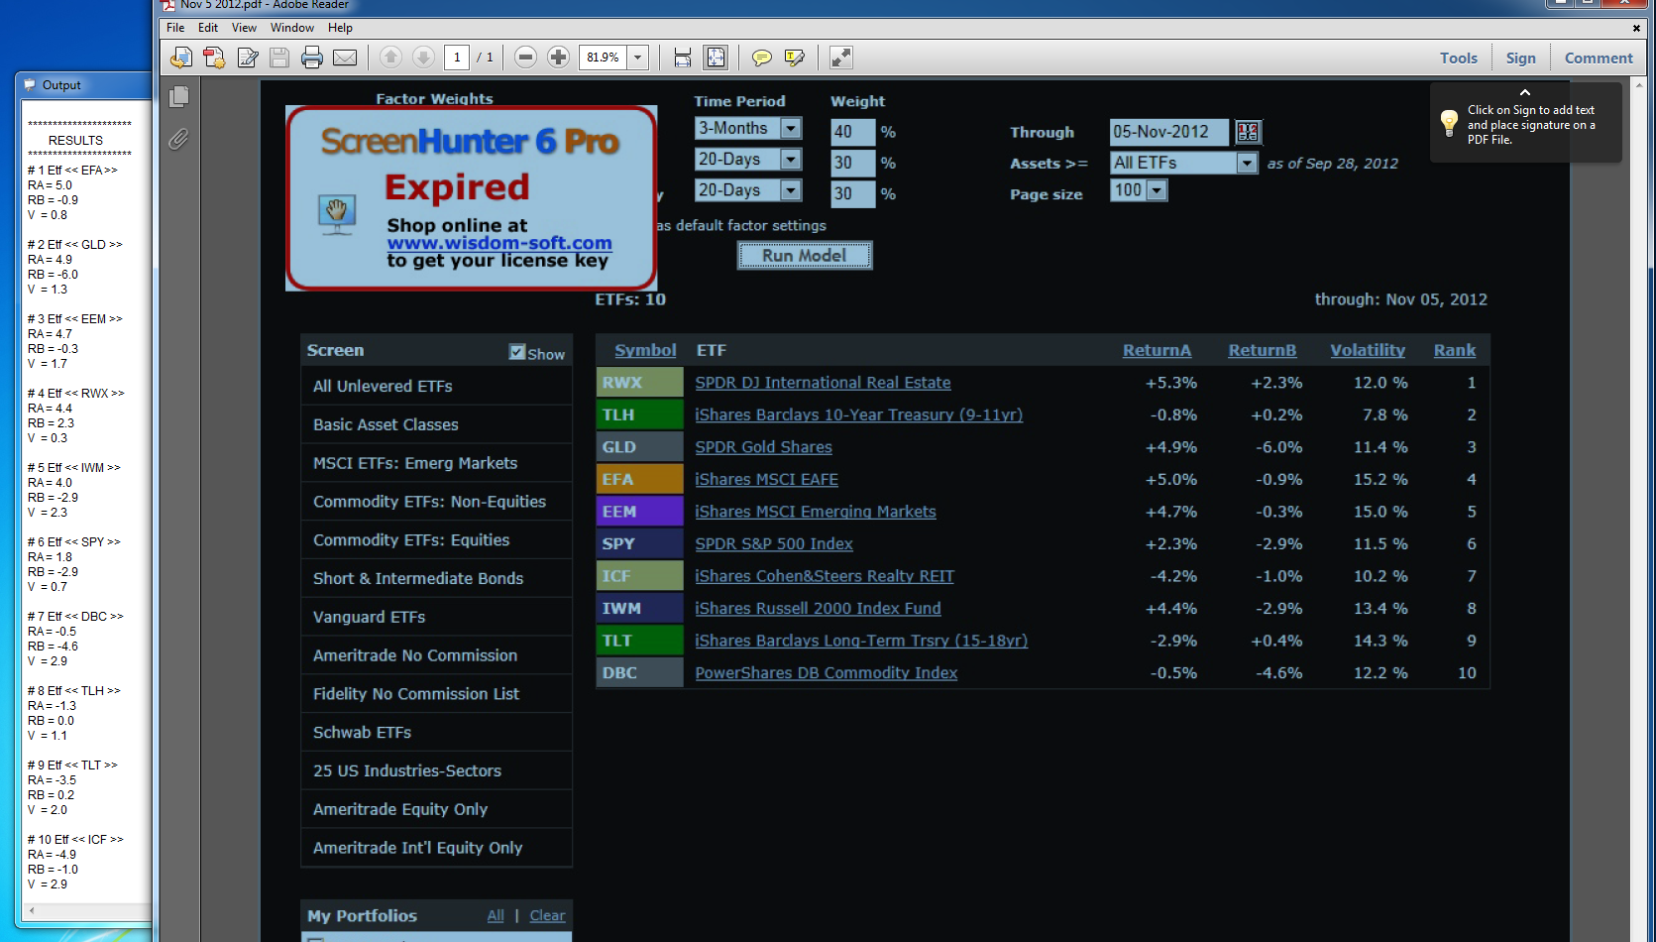1656x942 pixels.
Task: Click the EEM symbol cell
Action: tap(640, 512)
